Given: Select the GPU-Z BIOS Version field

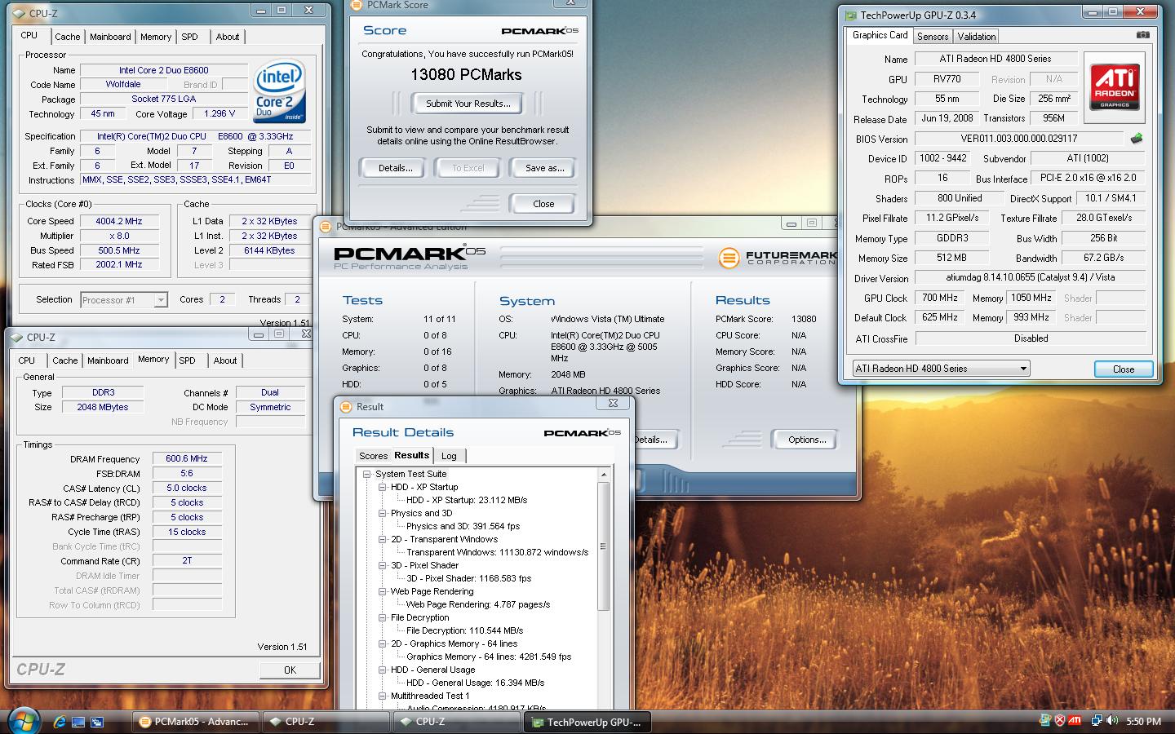Looking at the screenshot, I should (x=1018, y=139).
